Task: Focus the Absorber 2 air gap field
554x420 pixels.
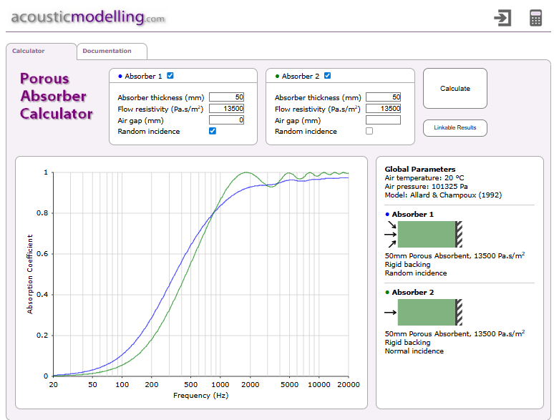Action: coord(383,120)
